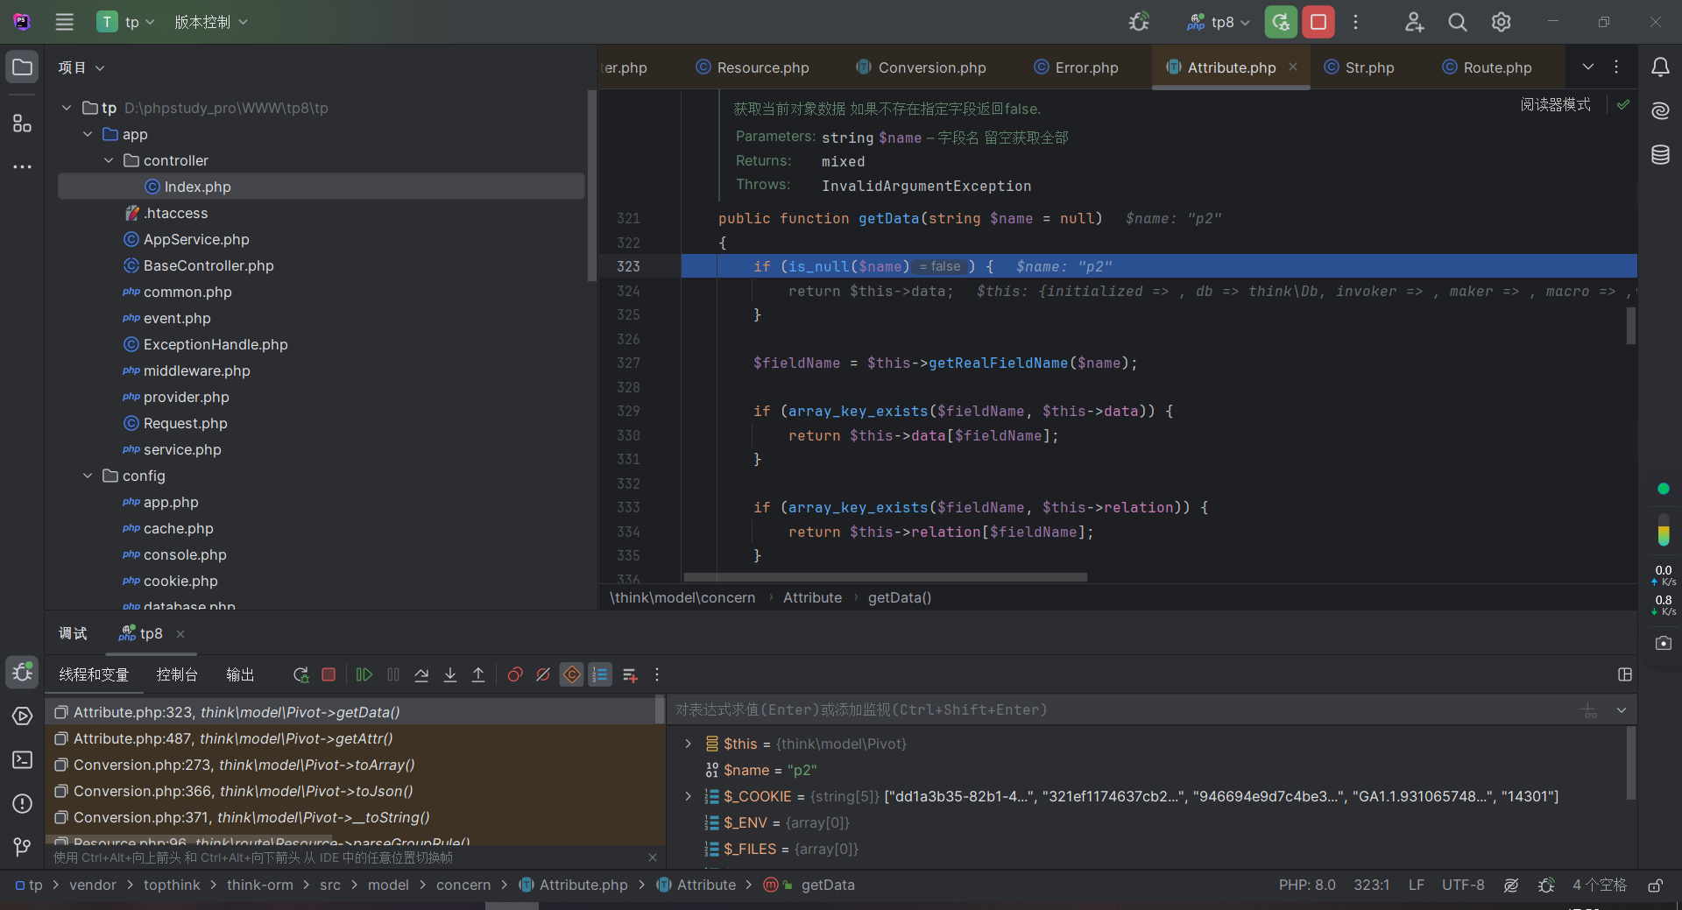Screen dimensions: 1682x910
Task: Toggle break at first line option icon
Action: pyautogui.click(x=572, y=674)
